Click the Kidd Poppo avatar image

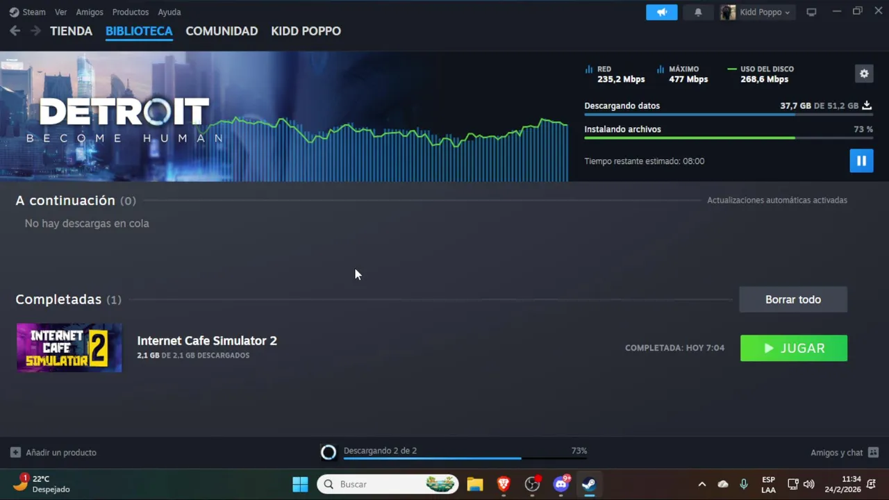(x=728, y=12)
